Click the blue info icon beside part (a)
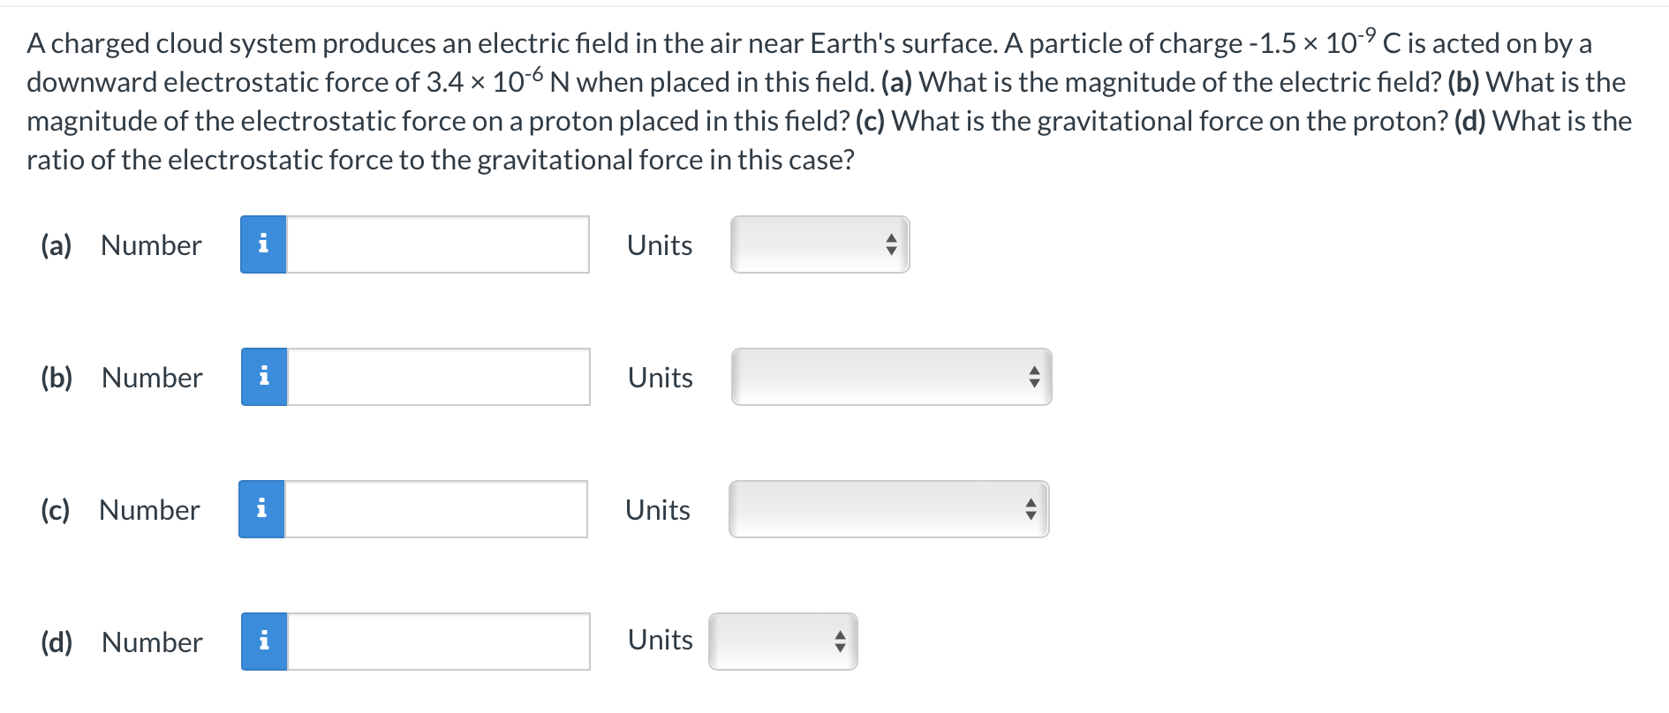 click(x=262, y=245)
